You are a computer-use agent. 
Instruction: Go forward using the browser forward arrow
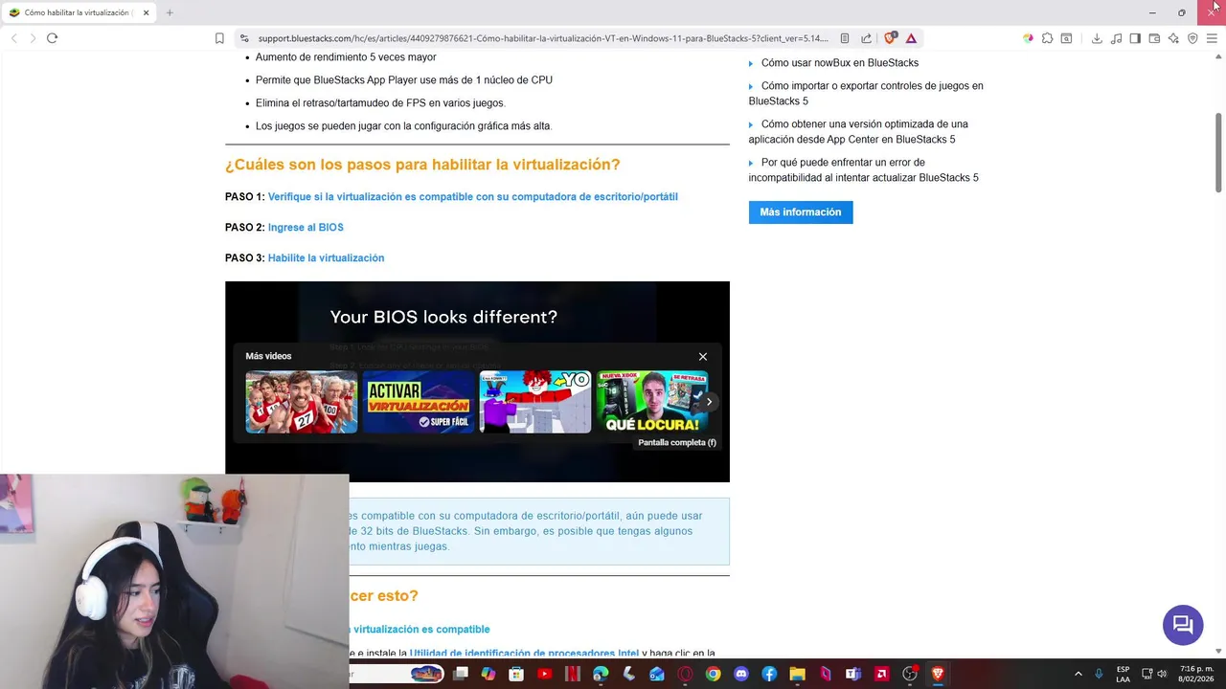click(33, 38)
